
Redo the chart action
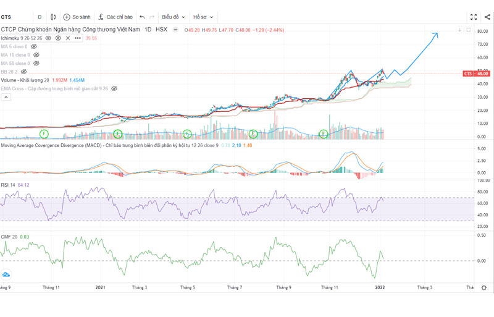(152, 17)
